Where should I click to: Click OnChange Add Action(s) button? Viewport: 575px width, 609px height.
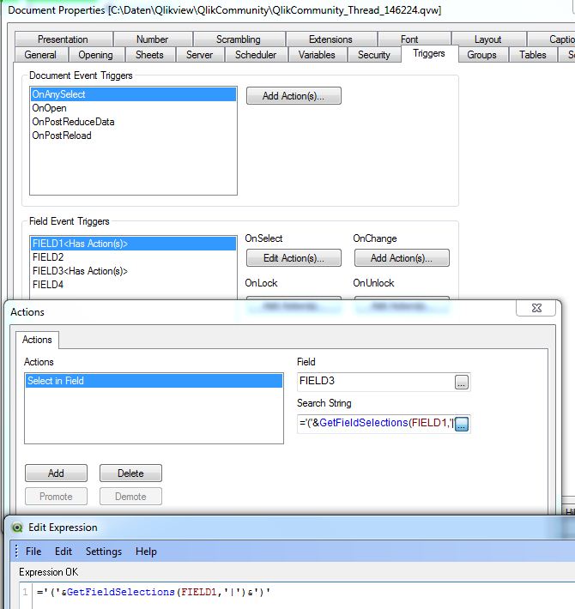(402, 258)
